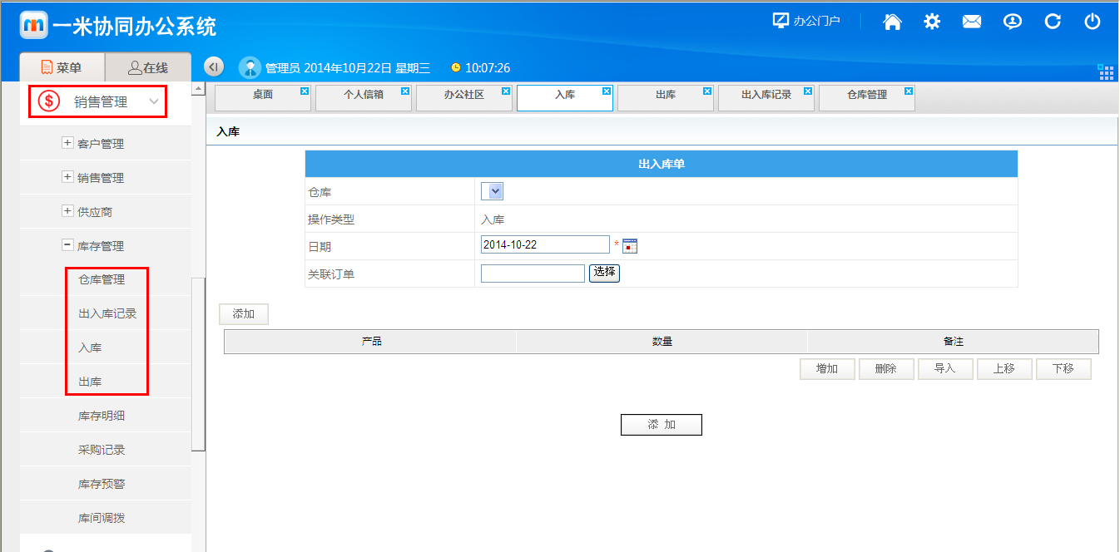Collapse the 库存管理 tree node

[67, 245]
